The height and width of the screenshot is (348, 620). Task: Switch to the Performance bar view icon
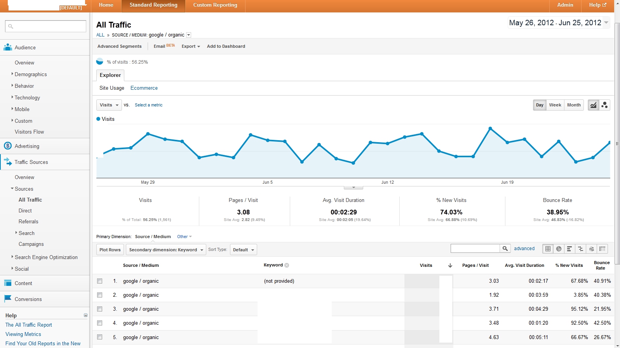[x=569, y=249]
